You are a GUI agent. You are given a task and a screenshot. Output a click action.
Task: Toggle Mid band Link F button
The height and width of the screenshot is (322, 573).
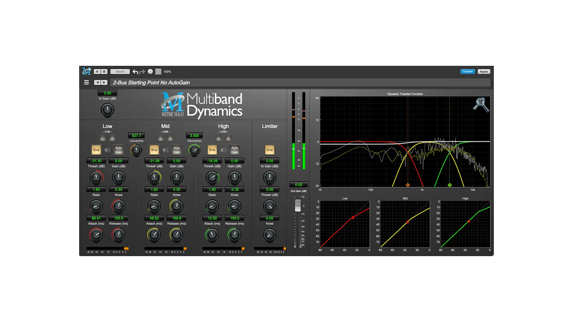point(170,138)
